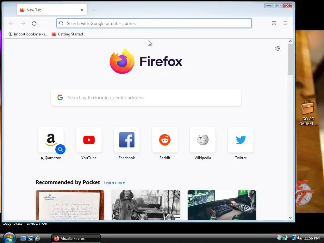The height and width of the screenshot is (243, 324).
Task: Select the New Tab tab
Action: pyautogui.click(x=52, y=10)
